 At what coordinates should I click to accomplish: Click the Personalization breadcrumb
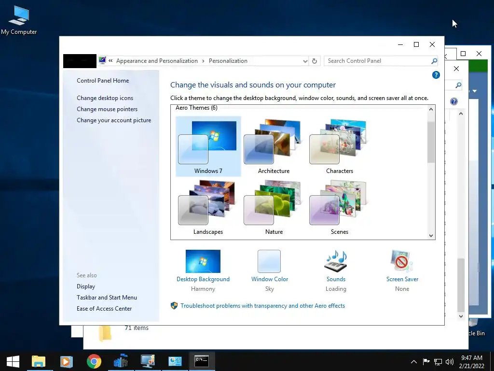tap(228, 61)
